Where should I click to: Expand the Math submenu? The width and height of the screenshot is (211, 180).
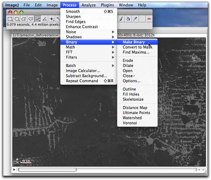click(x=89, y=47)
